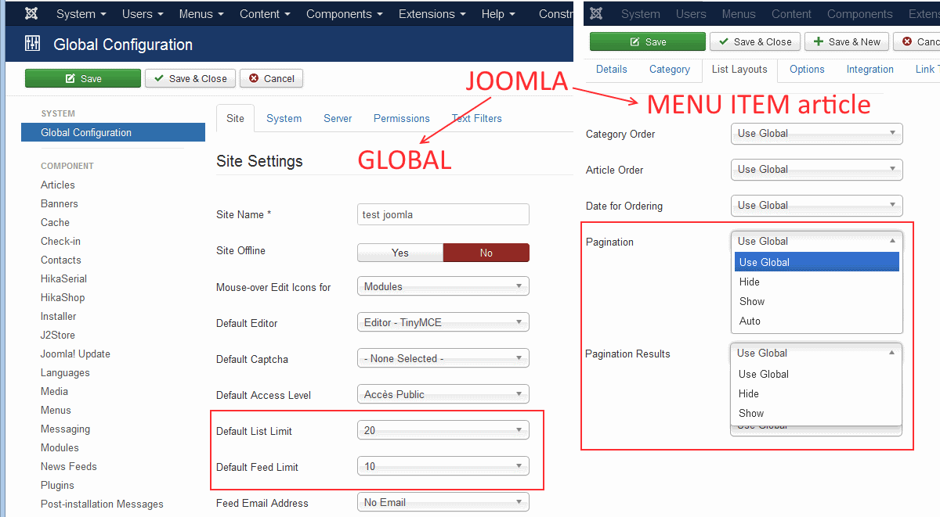This screenshot has width=940, height=517.
Task: Open the Mouse-over Edit Icons dropdown
Action: [x=443, y=286]
